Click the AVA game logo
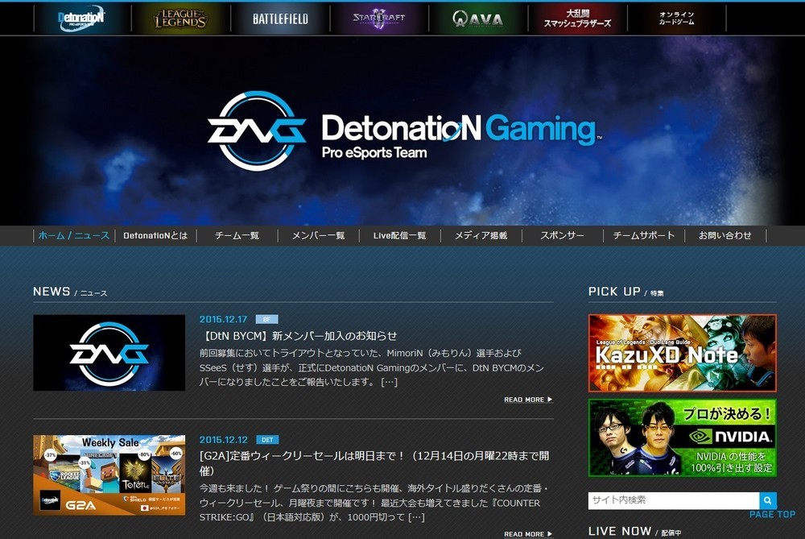 [477, 19]
